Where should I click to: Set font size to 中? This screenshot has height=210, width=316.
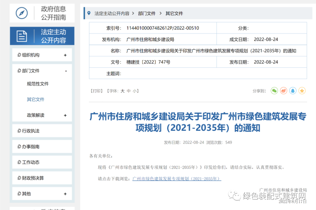pos(128,91)
